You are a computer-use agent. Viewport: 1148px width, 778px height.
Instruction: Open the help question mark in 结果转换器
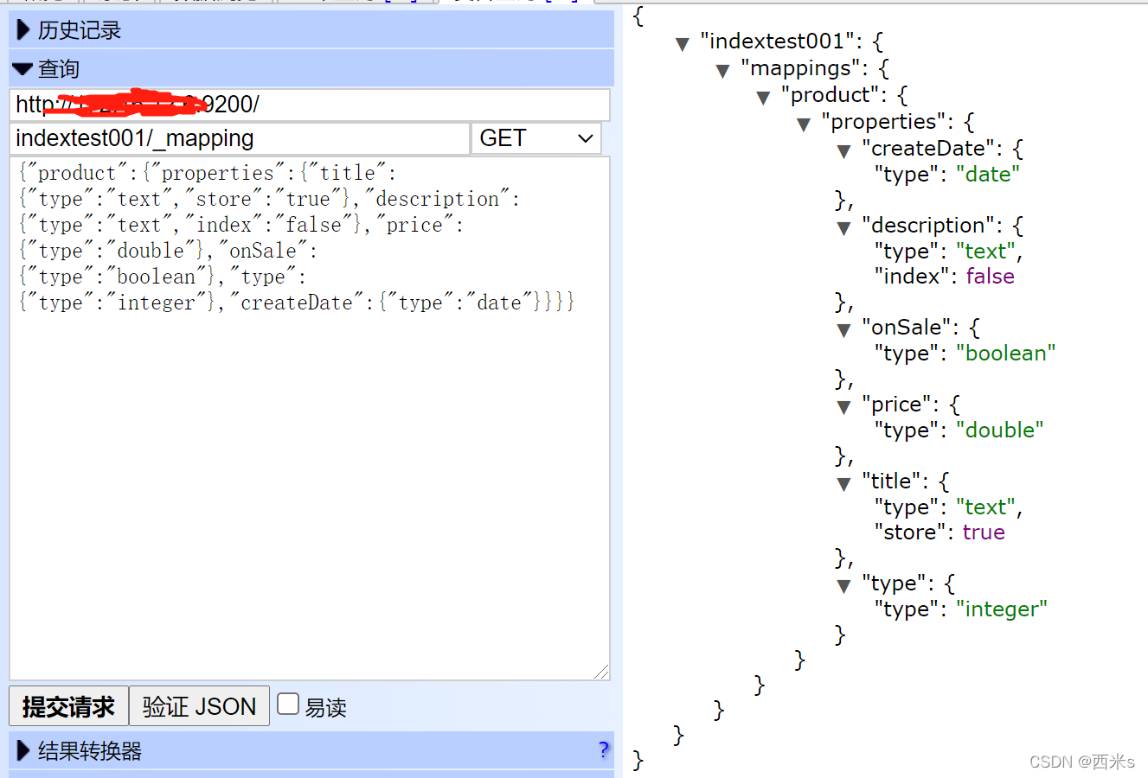pyautogui.click(x=603, y=749)
